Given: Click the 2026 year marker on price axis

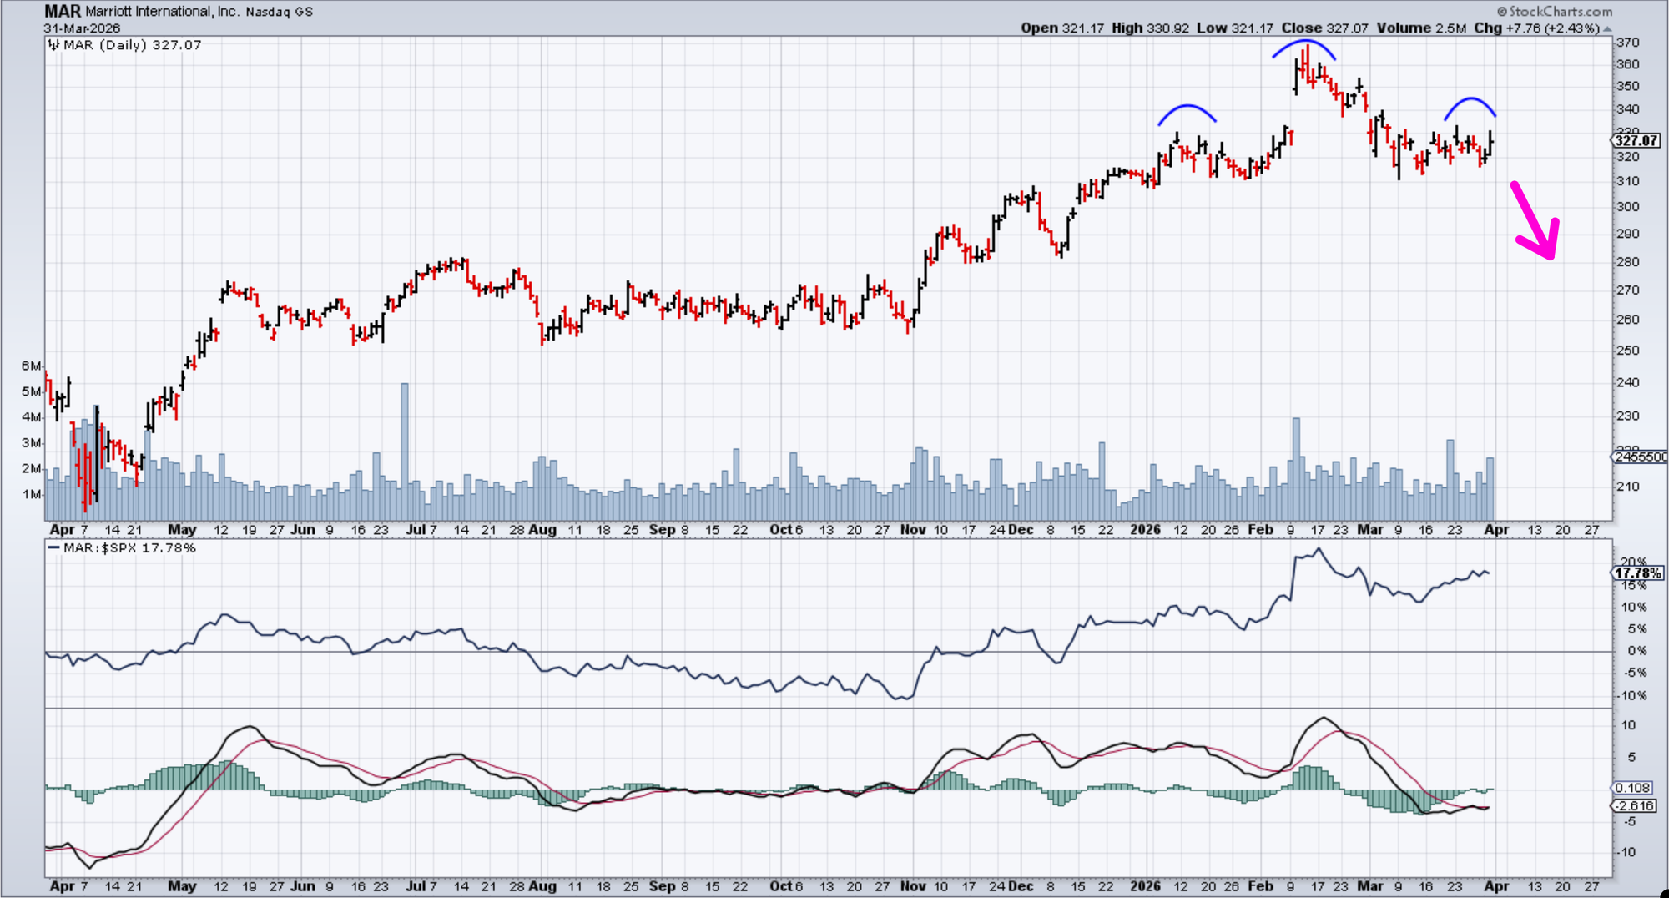Looking at the screenshot, I should (x=1145, y=530).
